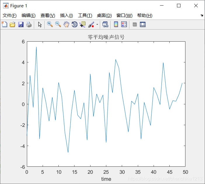Click the highest peak of the blue line

tap(36, 47)
